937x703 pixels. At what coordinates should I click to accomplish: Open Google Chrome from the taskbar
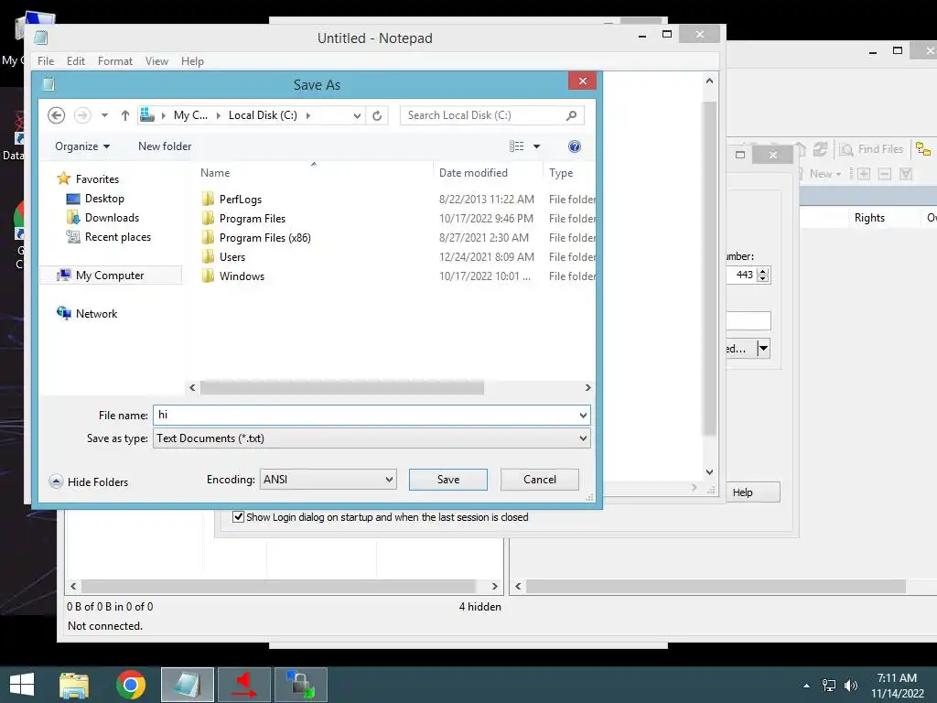(131, 685)
